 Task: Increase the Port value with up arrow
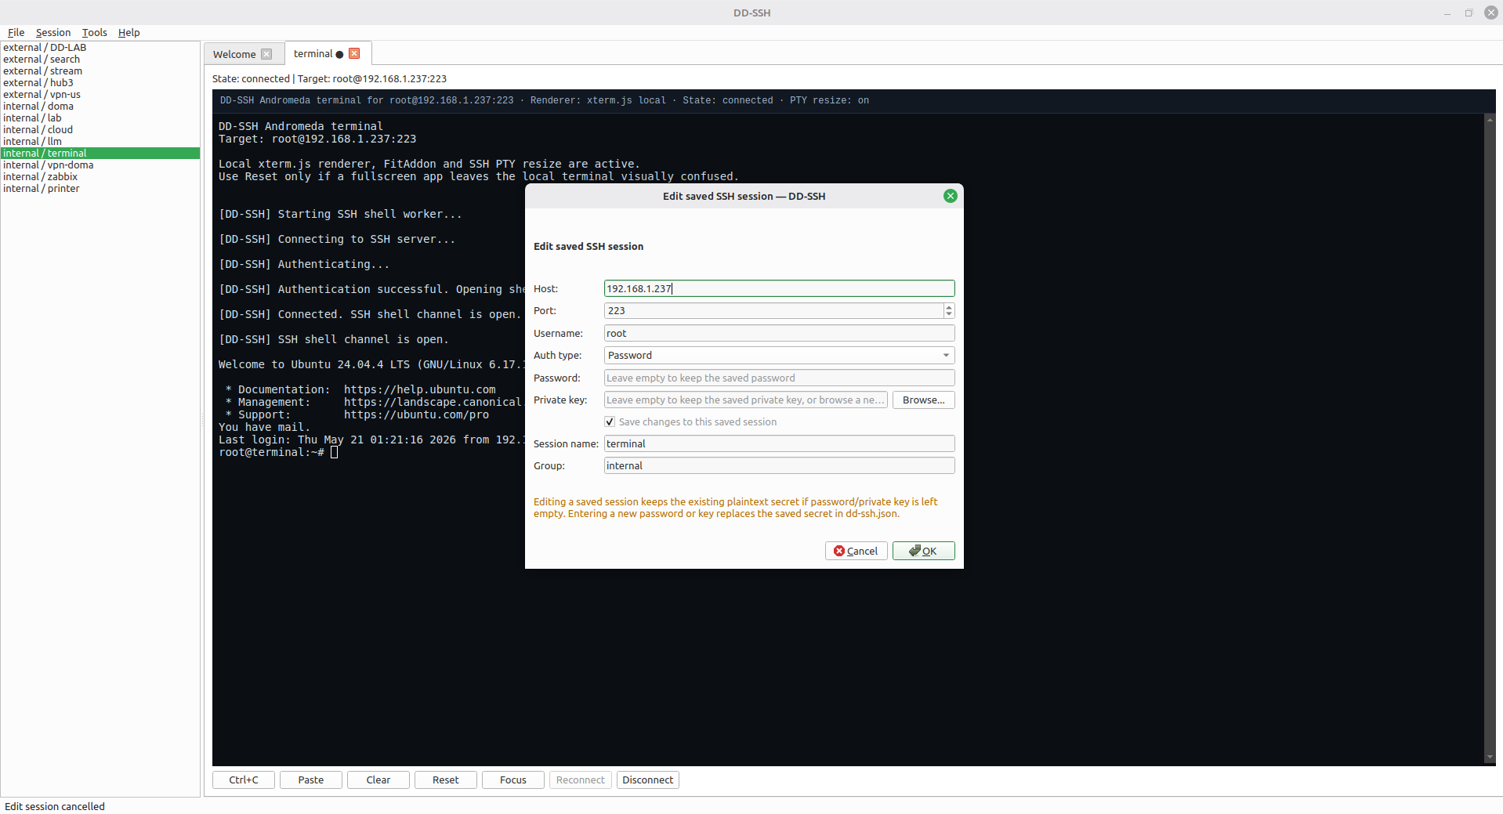pos(949,307)
